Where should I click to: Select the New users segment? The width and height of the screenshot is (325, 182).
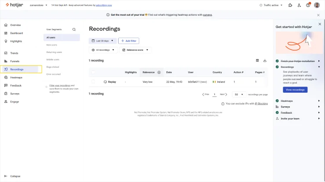coord(52,45)
